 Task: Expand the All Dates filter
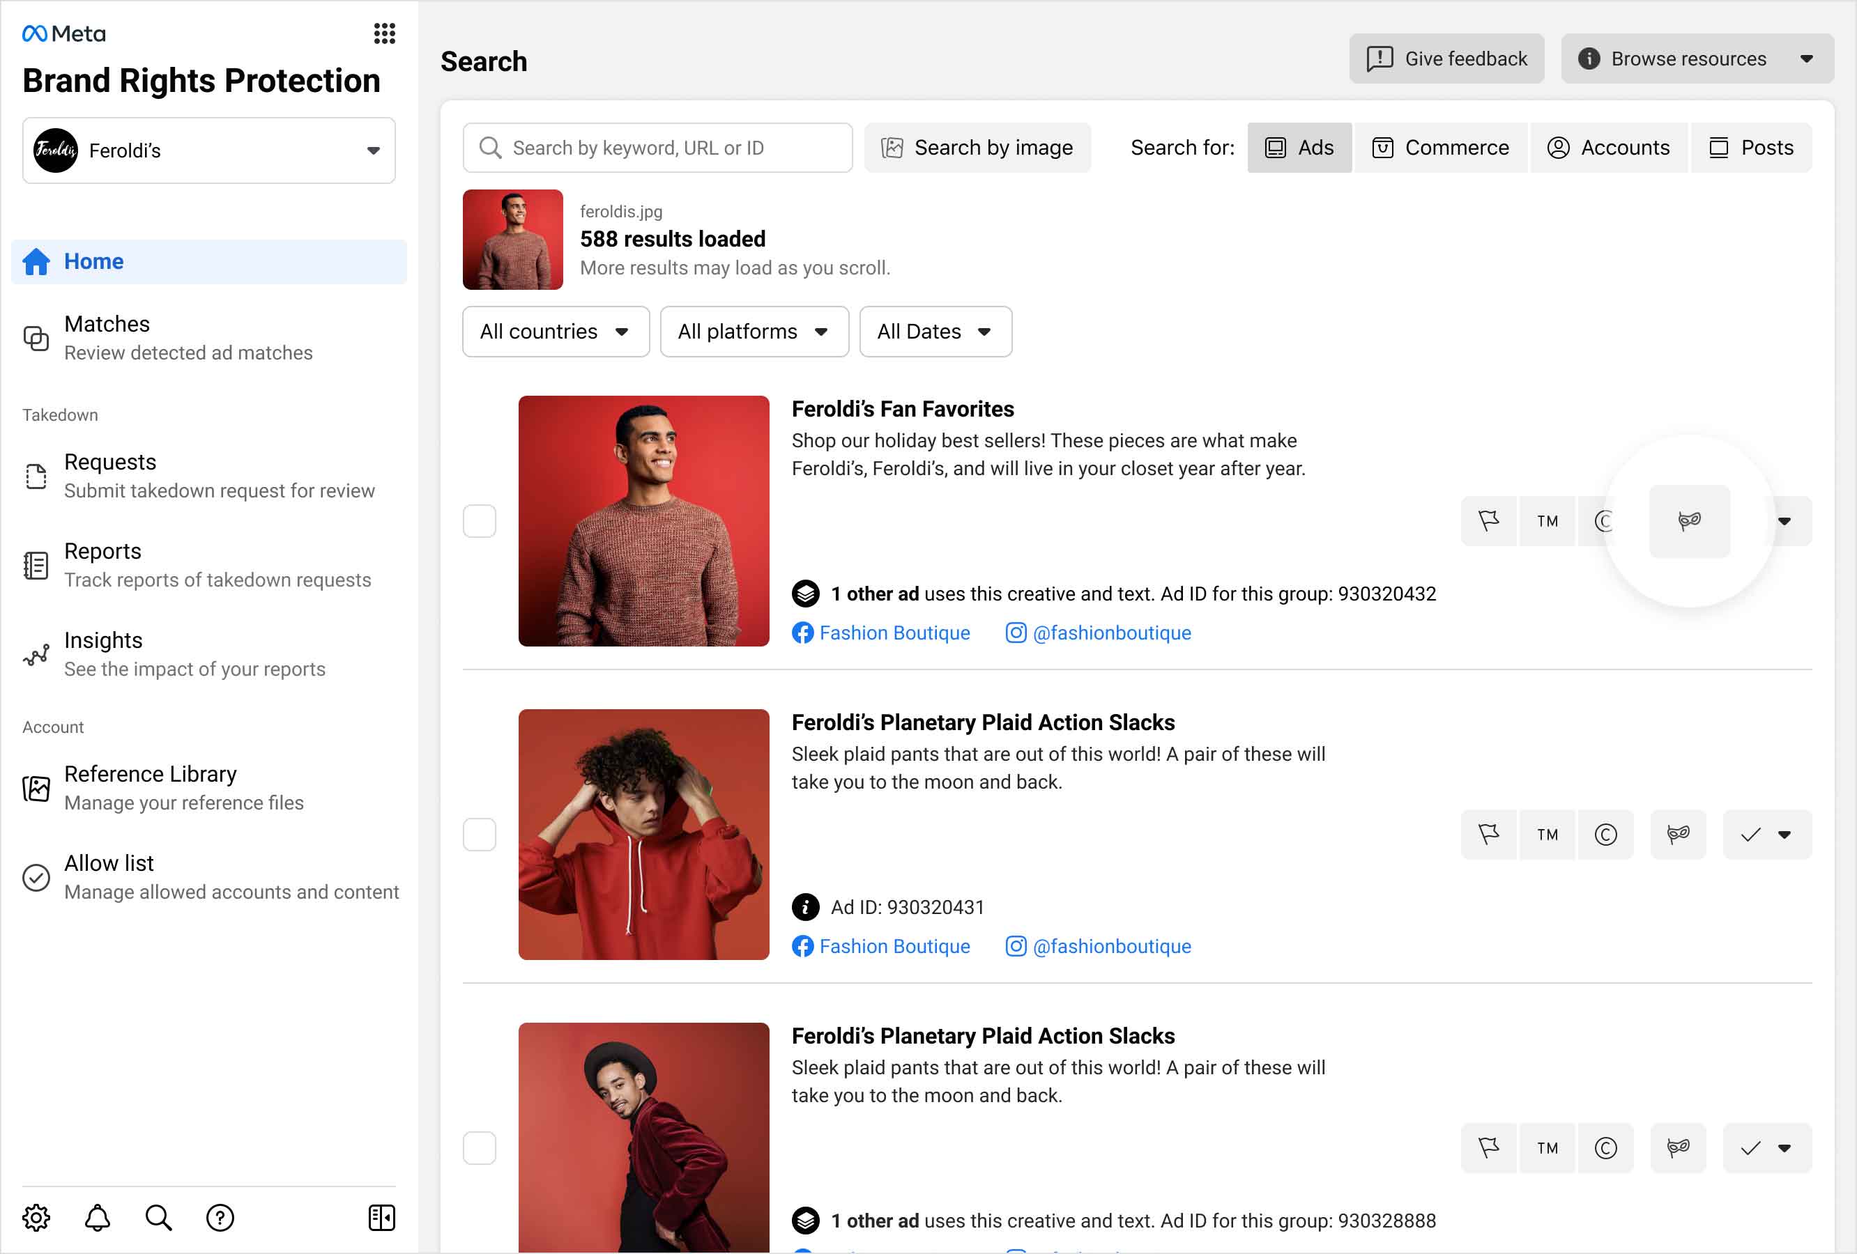(x=935, y=332)
